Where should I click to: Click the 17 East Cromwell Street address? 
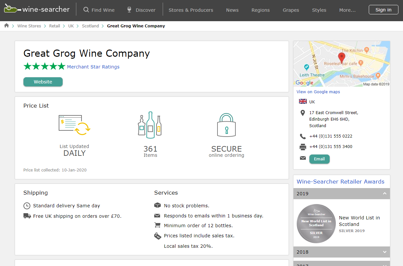coord(334,119)
